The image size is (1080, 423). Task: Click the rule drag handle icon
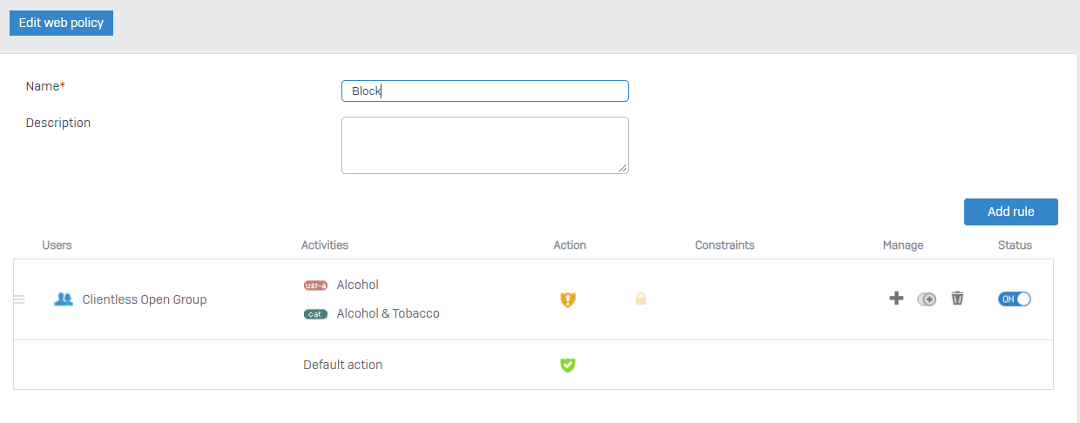19,299
